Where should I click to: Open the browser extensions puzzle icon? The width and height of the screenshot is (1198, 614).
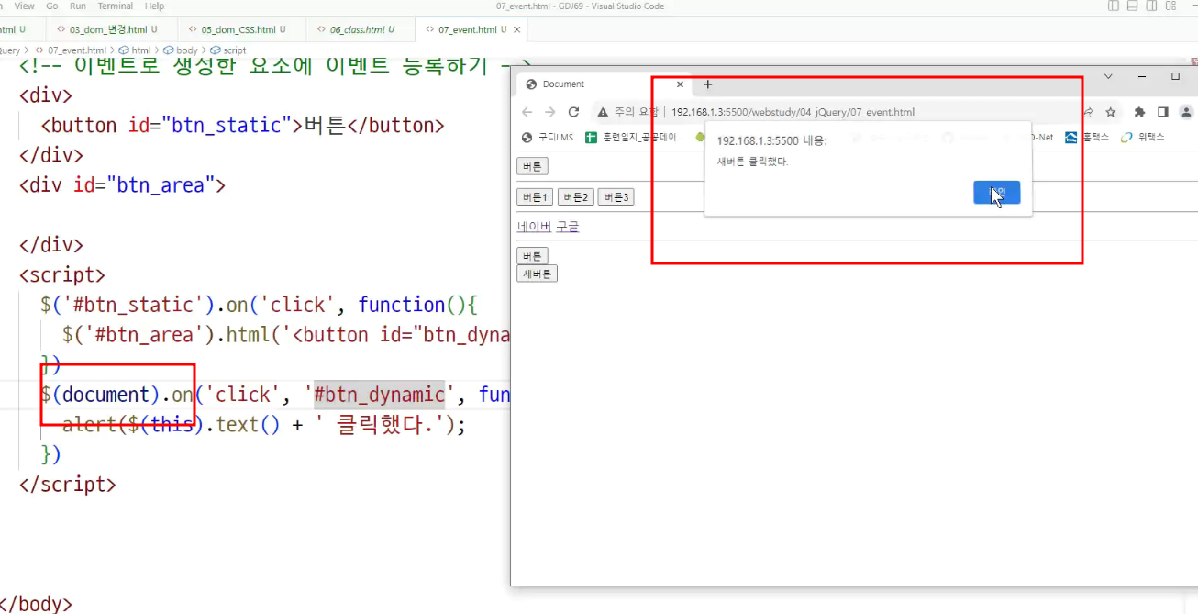point(1139,112)
